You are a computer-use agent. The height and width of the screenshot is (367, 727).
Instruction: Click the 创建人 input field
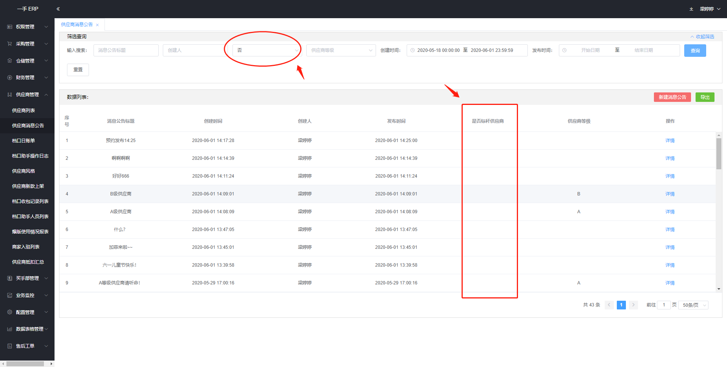pos(195,50)
